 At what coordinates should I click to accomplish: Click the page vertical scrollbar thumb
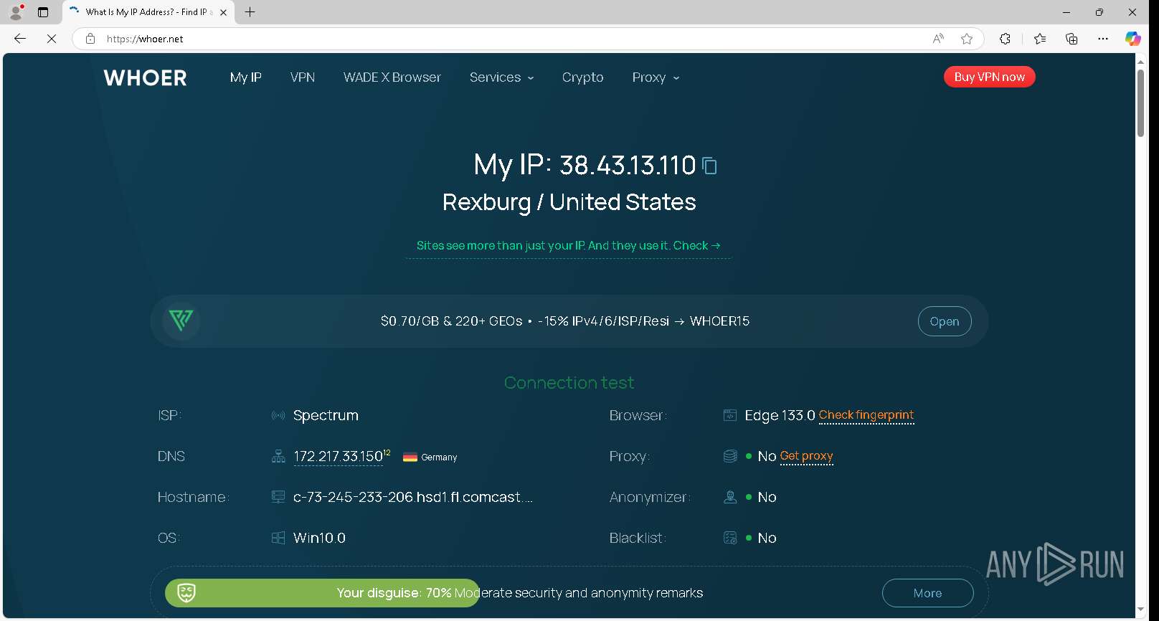[1140, 103]
